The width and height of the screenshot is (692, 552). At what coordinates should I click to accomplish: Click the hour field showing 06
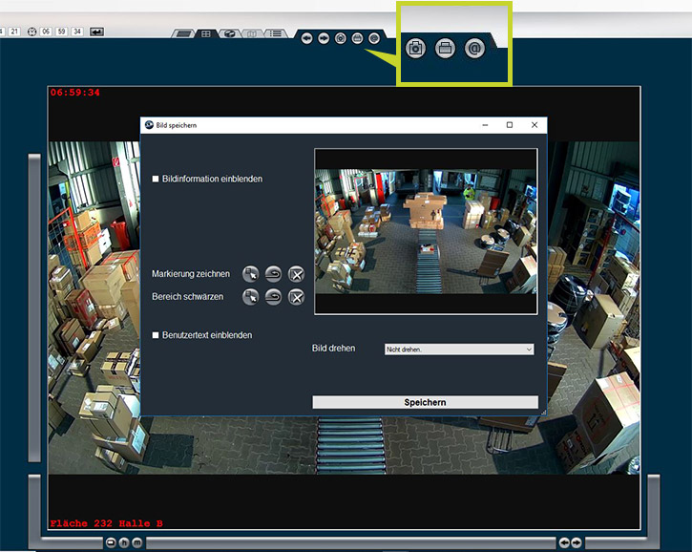tap(46, 32)
